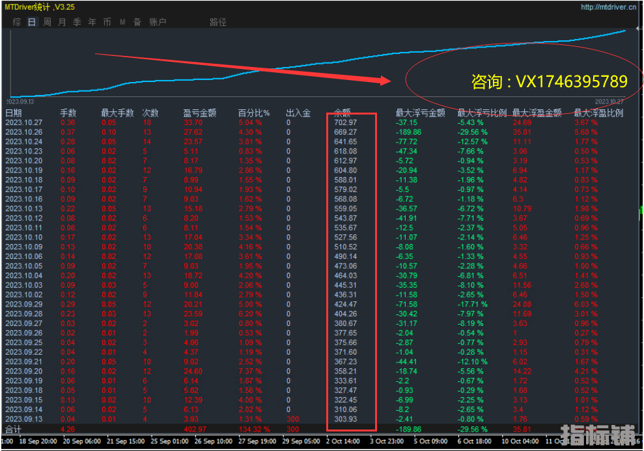Open the 账户 account tab
The height and width of the screenshot is (451, 644).
point(158,22)
